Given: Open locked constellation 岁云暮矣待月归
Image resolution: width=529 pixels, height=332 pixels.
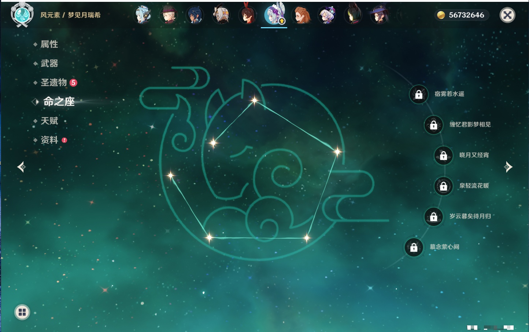Looking at the screenshot, I should point(434,216).
